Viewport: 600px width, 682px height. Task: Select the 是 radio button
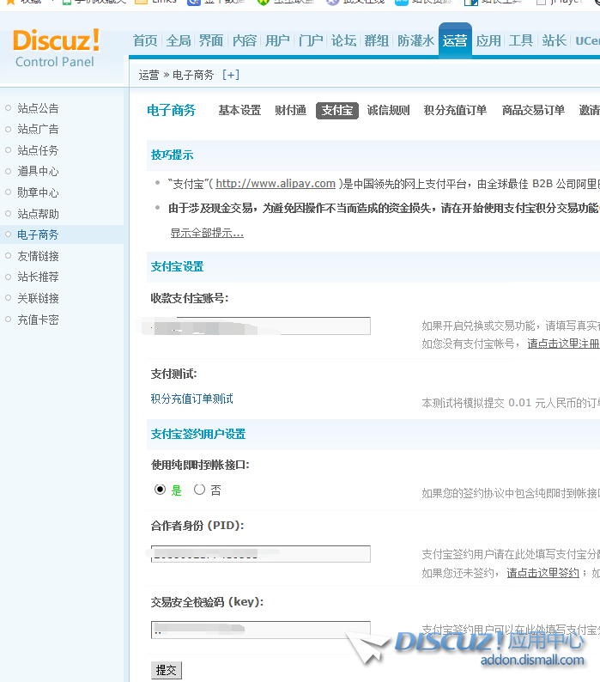pos(160,490)
